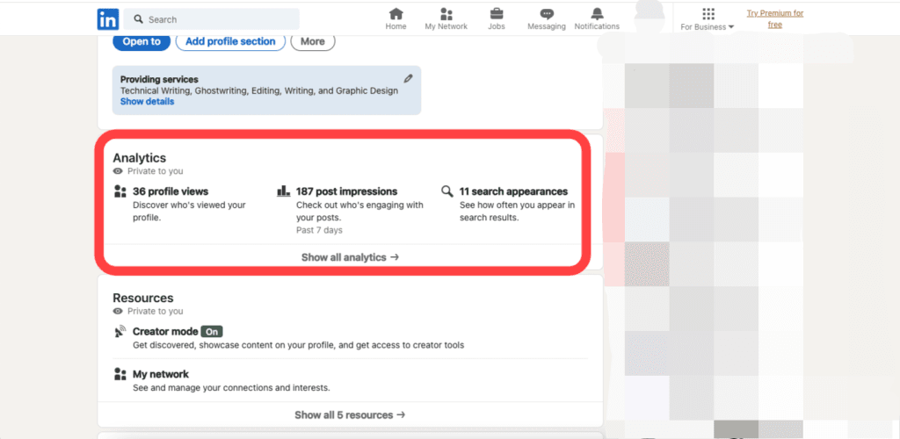The width and height of the screenshot is (900, 439).
Task: Click the search magnifier icon in search bar
Action: pos(138,19)
